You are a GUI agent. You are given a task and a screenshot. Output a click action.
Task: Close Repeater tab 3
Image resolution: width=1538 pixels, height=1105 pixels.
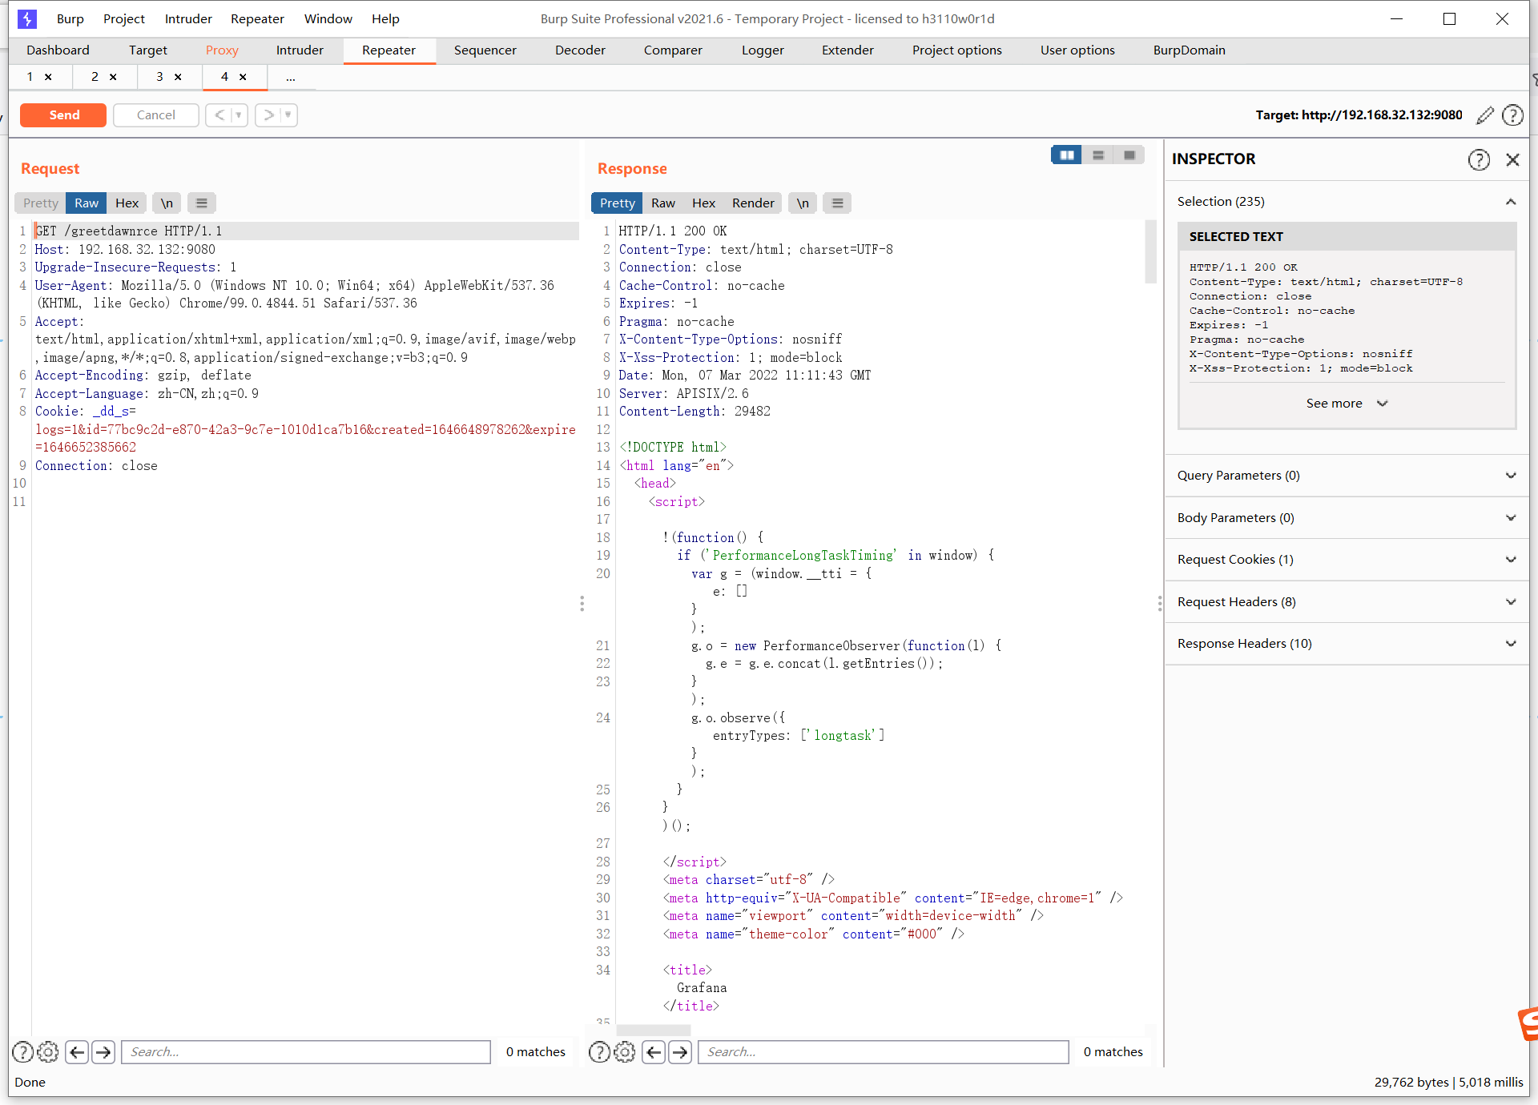(x=178, y=77)
